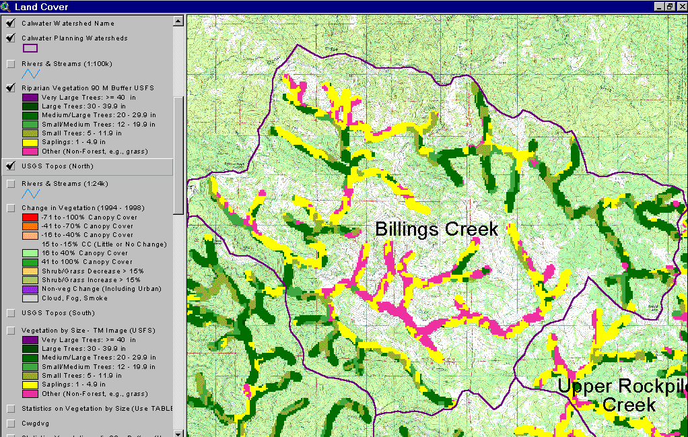Select Very Large Trees purple swatch in Riparian legend

point(30,98)
